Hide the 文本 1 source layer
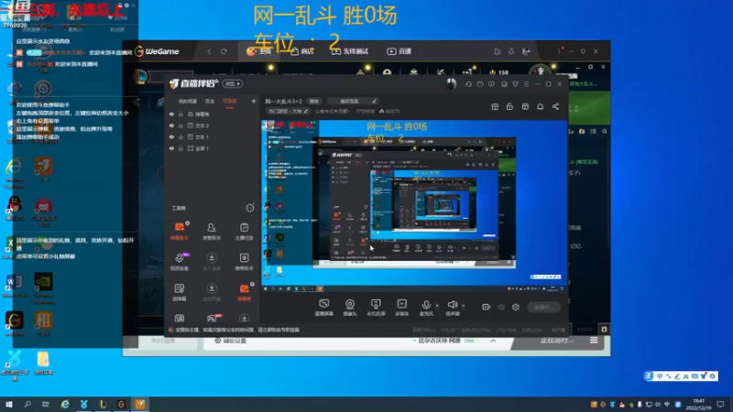Image resolution: width=733 pixels, height=412 pixels. (x=171, y=136)
